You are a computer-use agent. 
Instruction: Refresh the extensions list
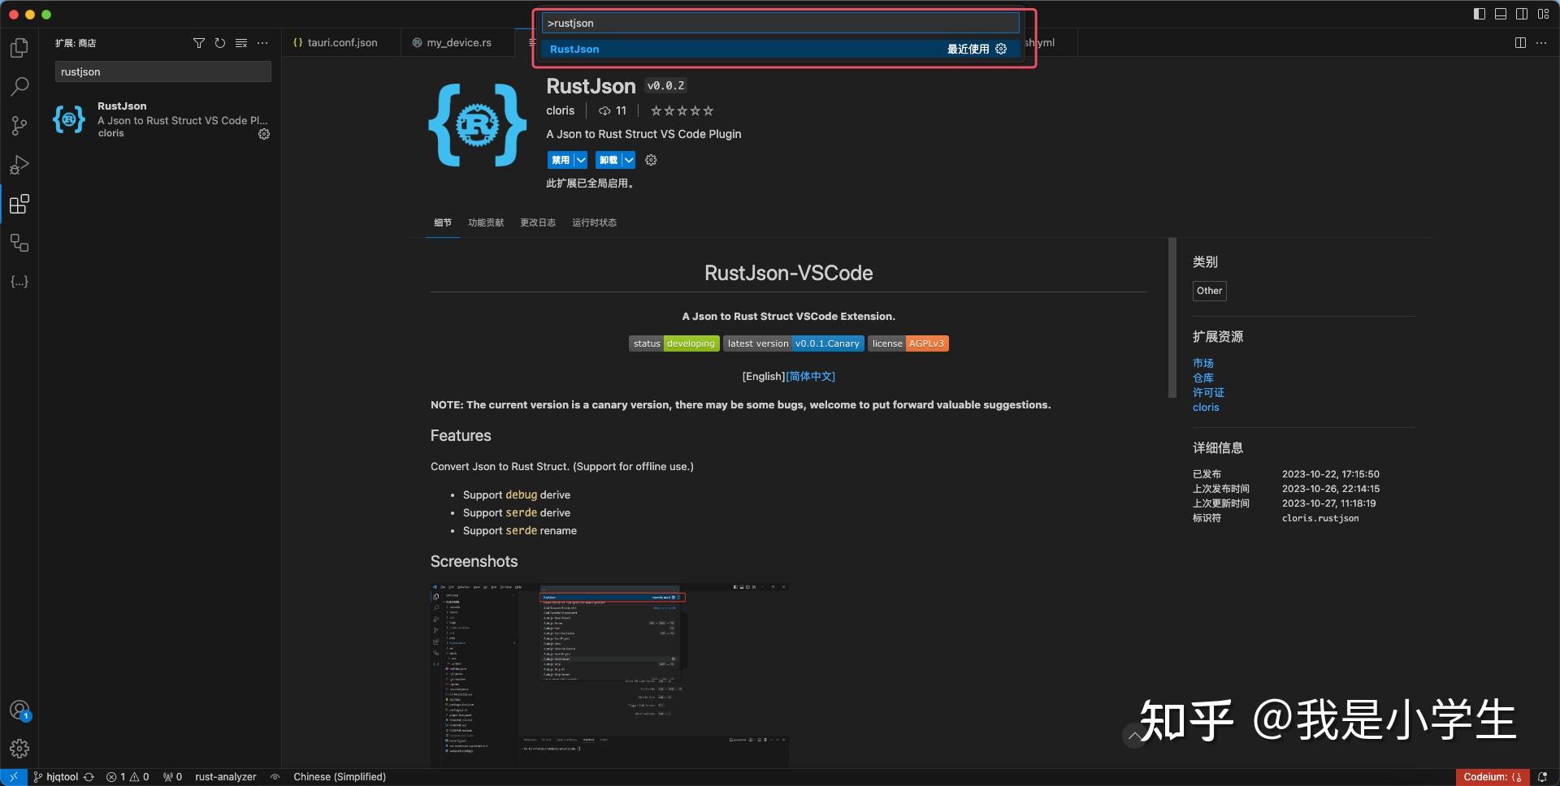[x=219, y=43]
